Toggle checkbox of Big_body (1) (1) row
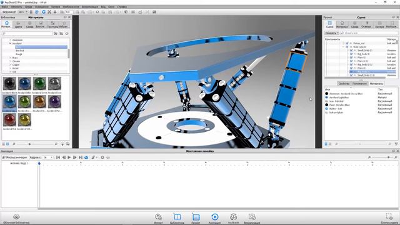 [351, 65]
